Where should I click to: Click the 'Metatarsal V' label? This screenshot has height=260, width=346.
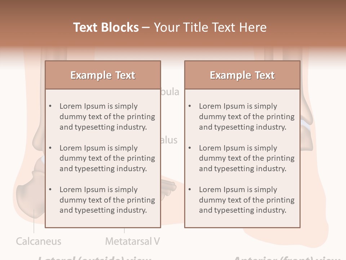[132, 241]
